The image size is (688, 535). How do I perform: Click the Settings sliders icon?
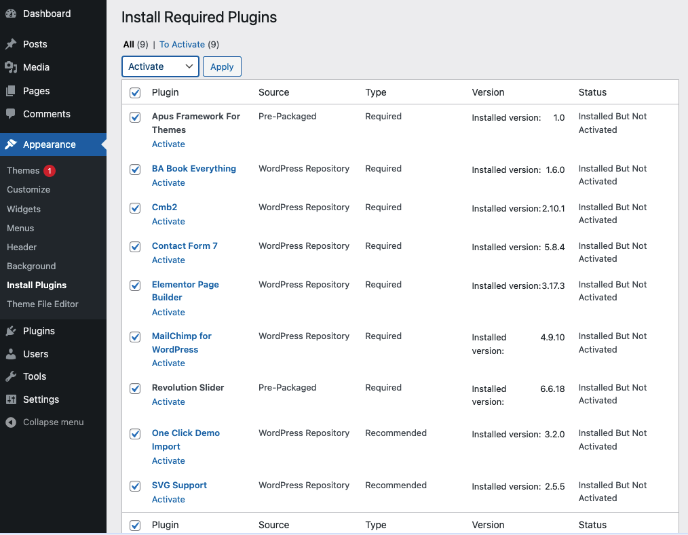click(11, 399)
